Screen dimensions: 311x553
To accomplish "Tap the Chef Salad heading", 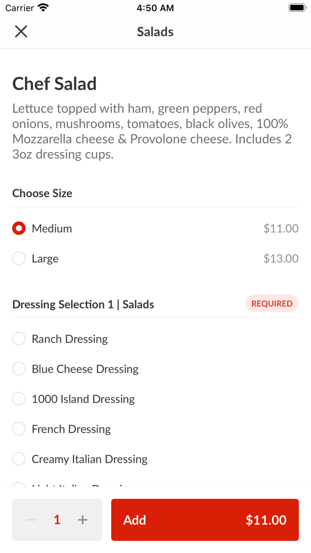I will (x=55, y=83).
